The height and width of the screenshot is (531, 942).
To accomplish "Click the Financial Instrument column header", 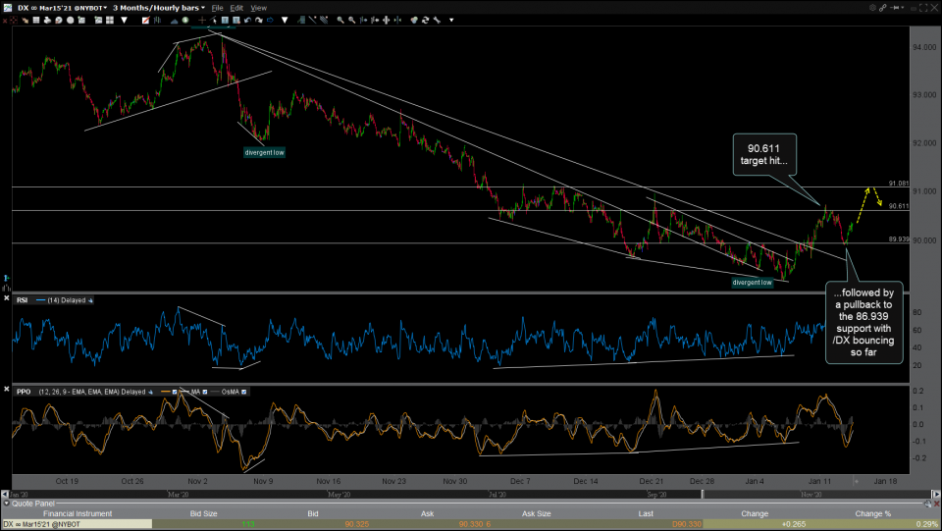I will [77, 512].
